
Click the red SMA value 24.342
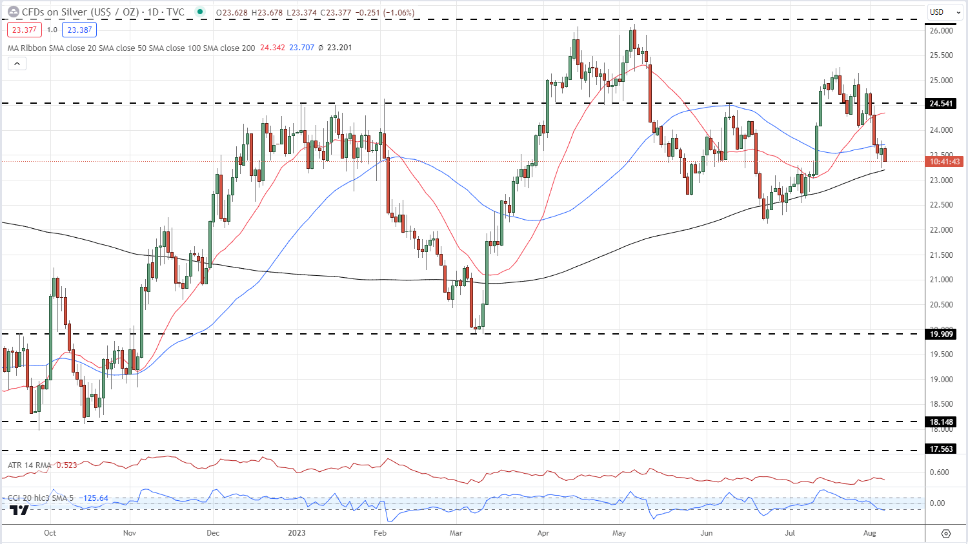point(272,48)
